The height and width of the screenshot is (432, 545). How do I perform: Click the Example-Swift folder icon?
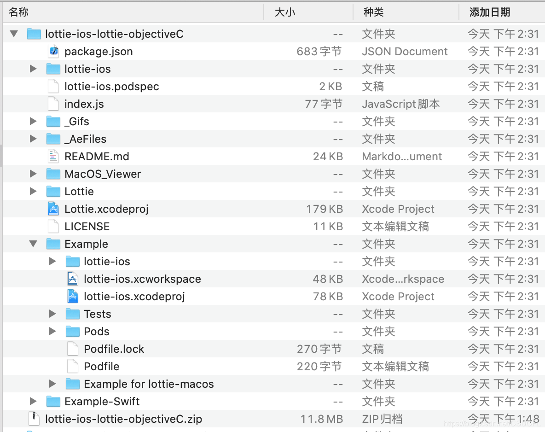(x=53, y=401)
